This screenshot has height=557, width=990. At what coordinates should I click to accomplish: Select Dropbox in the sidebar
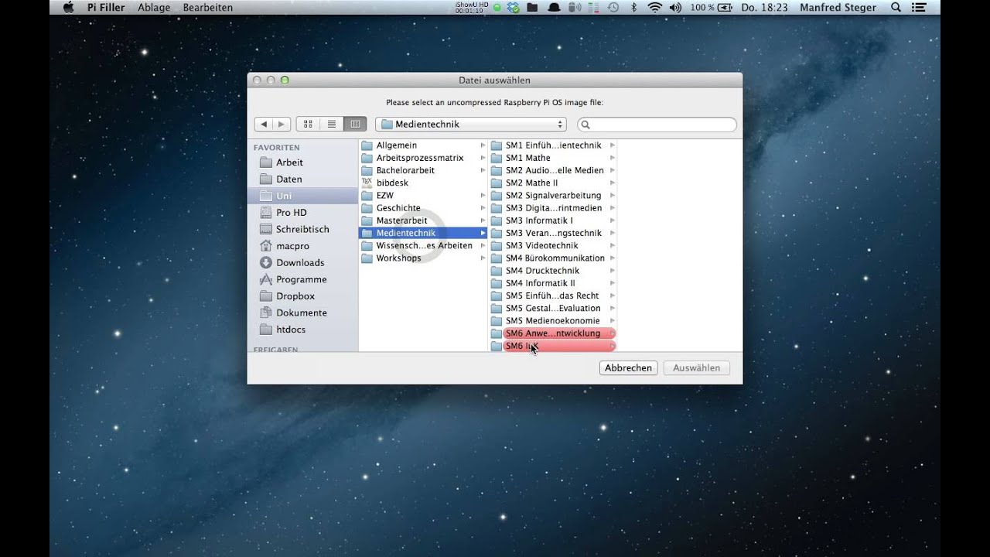tap(302, 296)
